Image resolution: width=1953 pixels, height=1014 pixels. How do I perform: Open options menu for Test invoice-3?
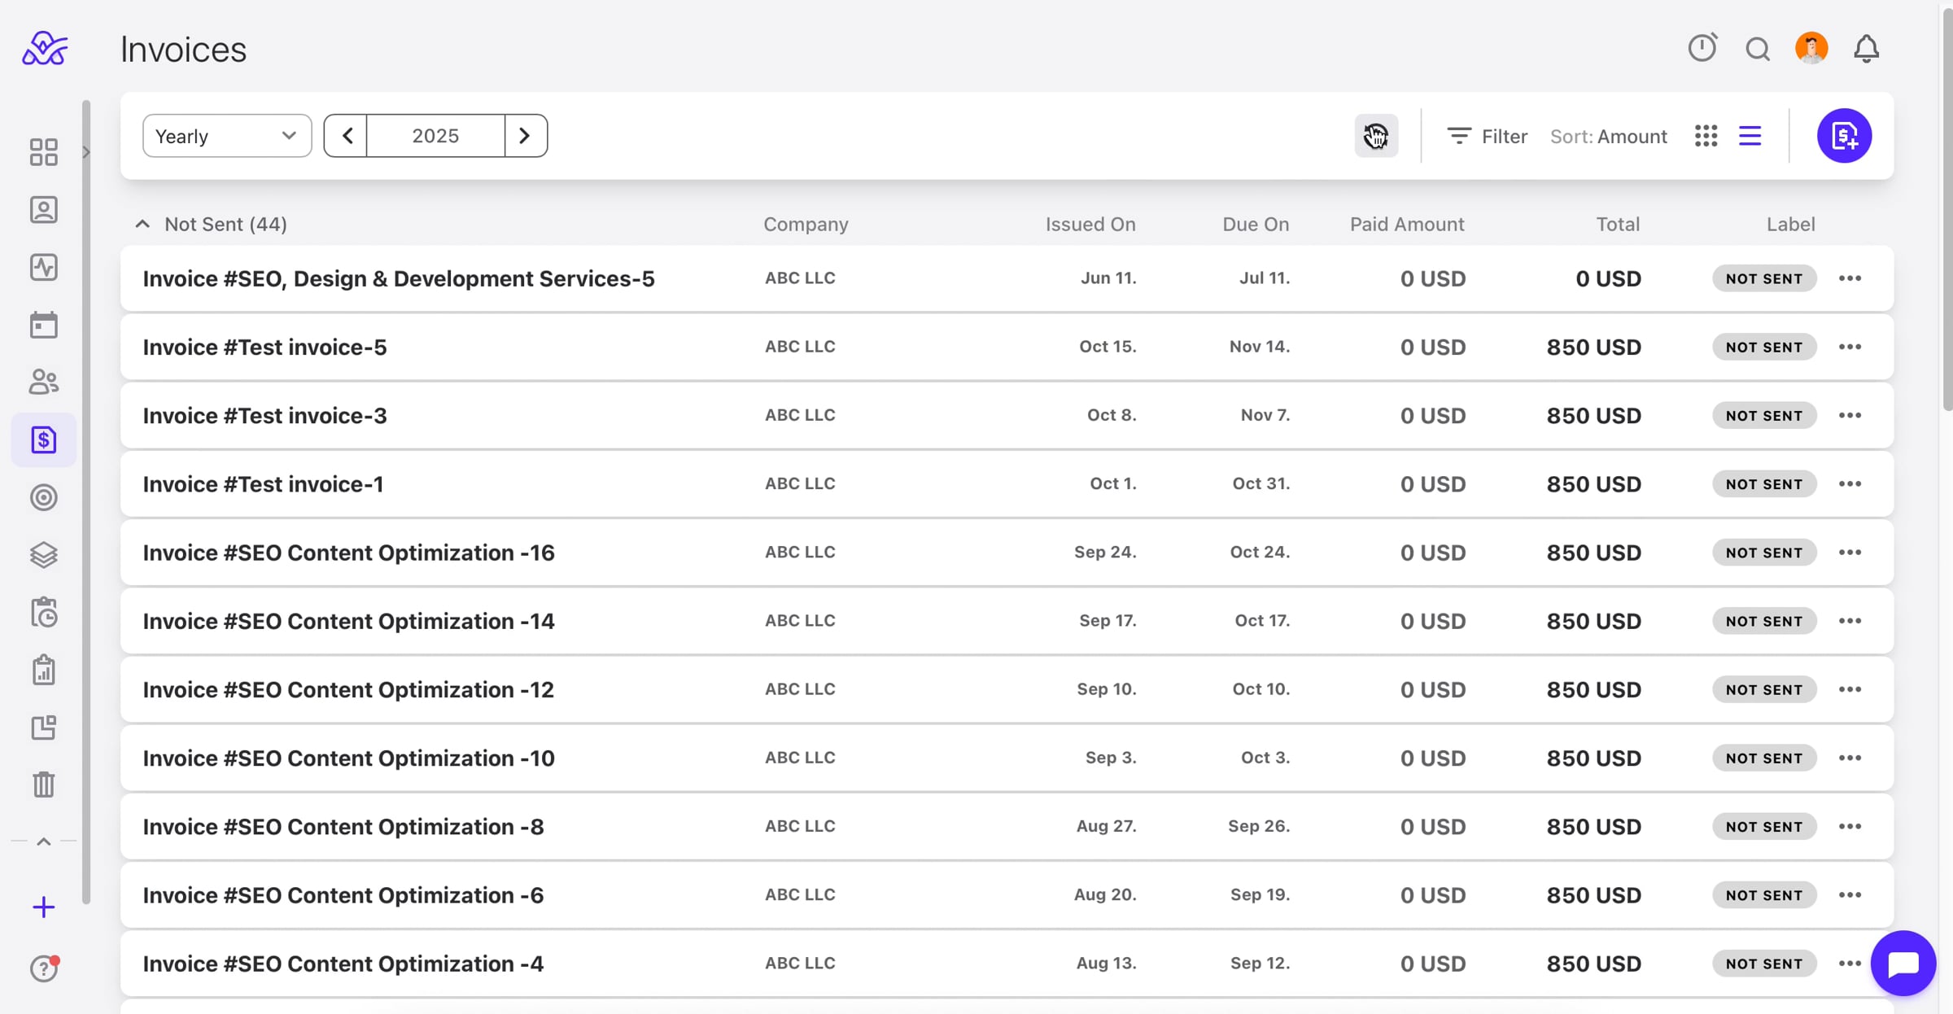[1850, 415]
